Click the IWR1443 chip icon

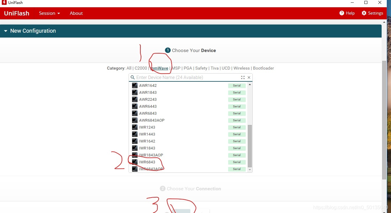pyautogui.click(x=135, y=134)
